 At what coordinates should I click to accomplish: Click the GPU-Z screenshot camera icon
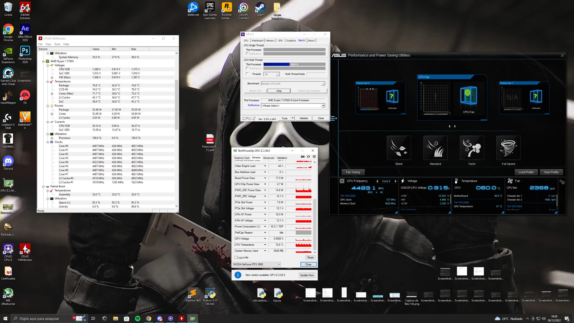pyautogui.click(x=303, y=157)
